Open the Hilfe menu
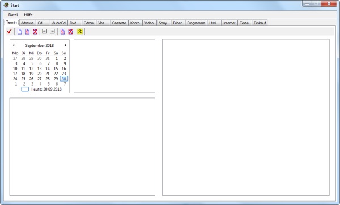 tap(28, 15)
